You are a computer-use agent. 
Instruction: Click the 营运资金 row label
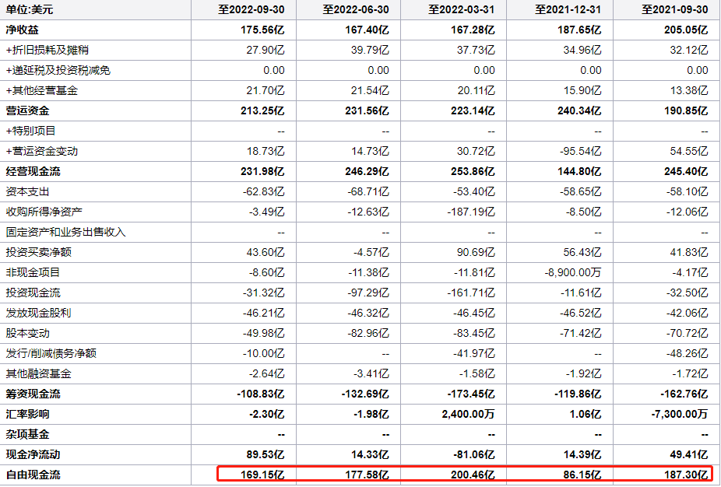27,110
